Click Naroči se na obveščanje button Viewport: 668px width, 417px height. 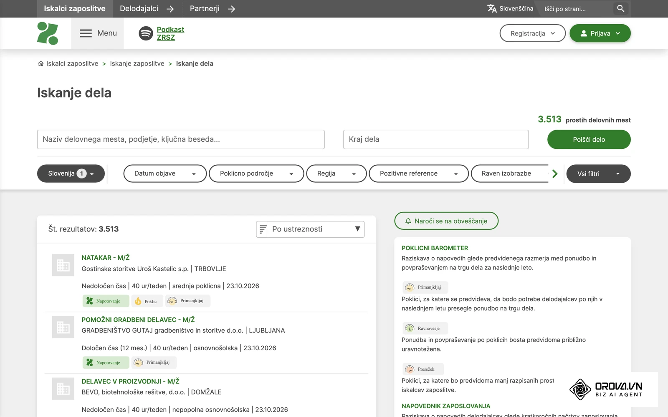[x=446, y=221]
